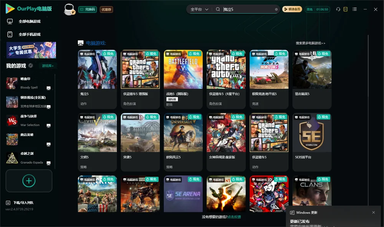Viewport: 384px width, 227px height.
Task: Click the yellow mini-window mode icon
Action: [x=346, y=9]
